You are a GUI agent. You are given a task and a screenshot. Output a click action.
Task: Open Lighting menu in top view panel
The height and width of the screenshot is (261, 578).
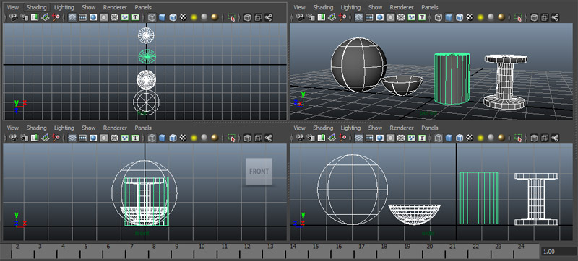[x=64, y=7]
